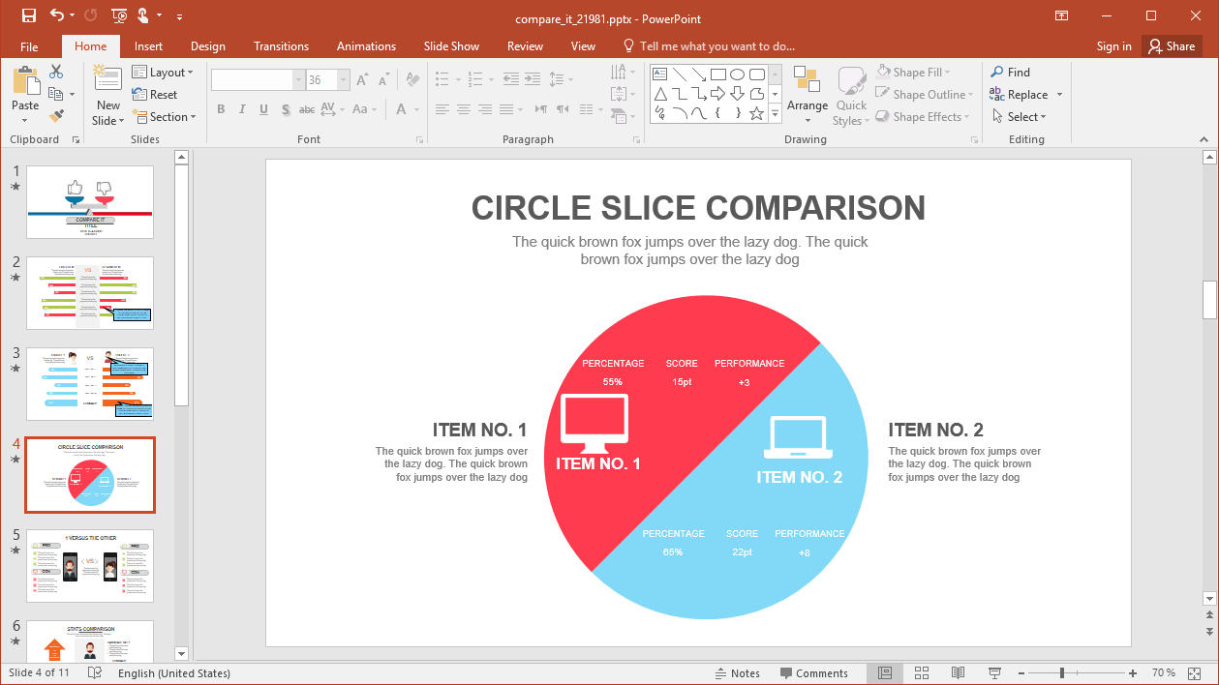Click the Undo arrow icon

coord(56,15)
